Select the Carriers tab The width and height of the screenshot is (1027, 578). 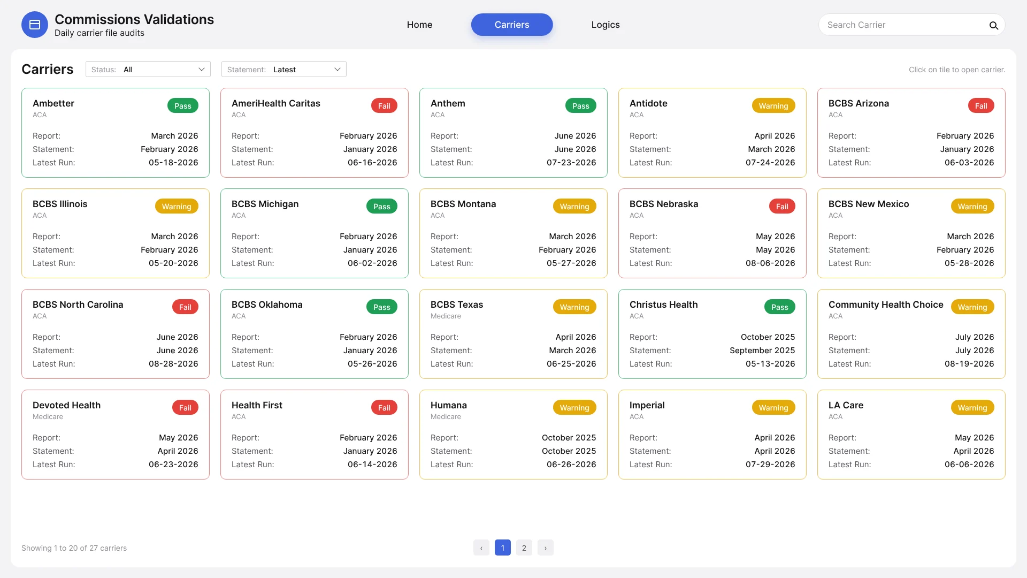coord(512,25)
